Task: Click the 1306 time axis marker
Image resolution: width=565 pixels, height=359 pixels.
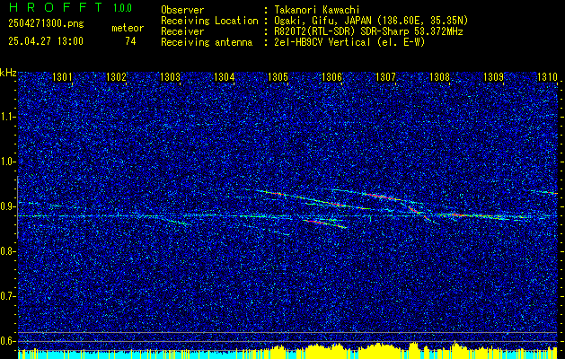Action: coord(331,76)
